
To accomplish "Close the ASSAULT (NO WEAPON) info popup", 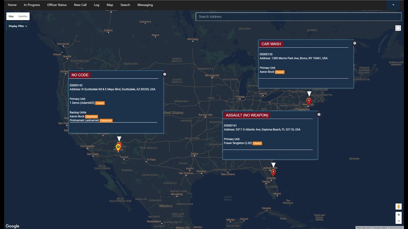I will coord(319,114).
